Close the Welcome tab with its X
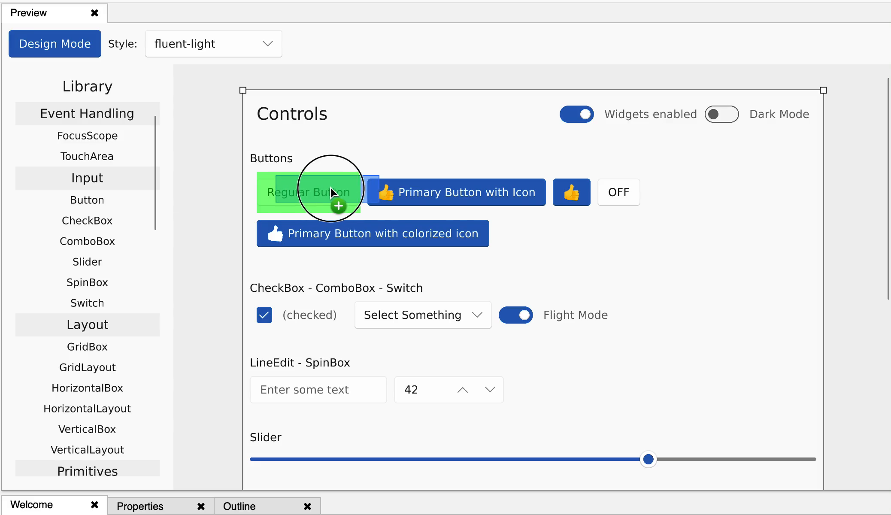This screenshot has height=515, width=891. pos(94,505)
